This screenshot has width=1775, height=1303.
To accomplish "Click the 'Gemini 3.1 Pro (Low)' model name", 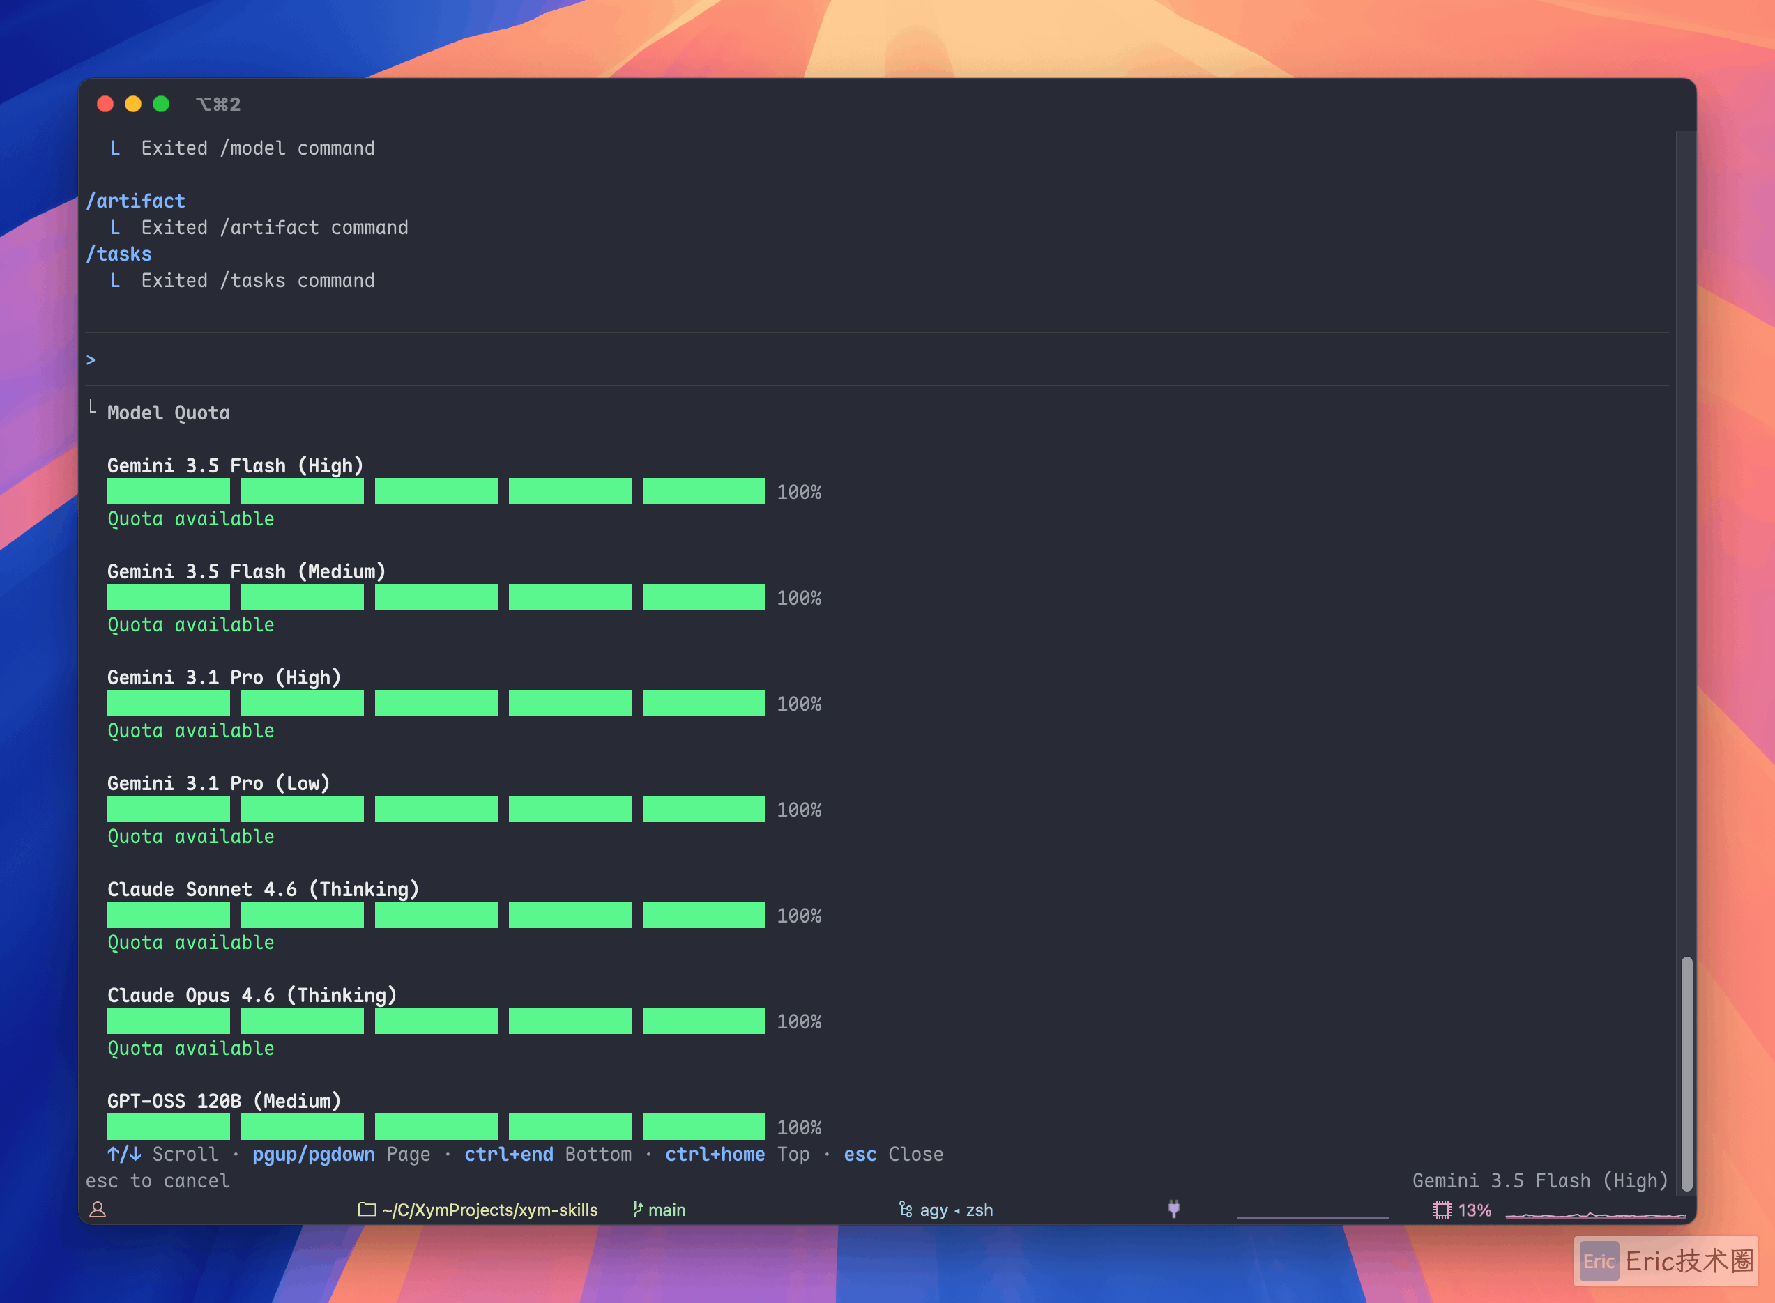I will 219,783.
